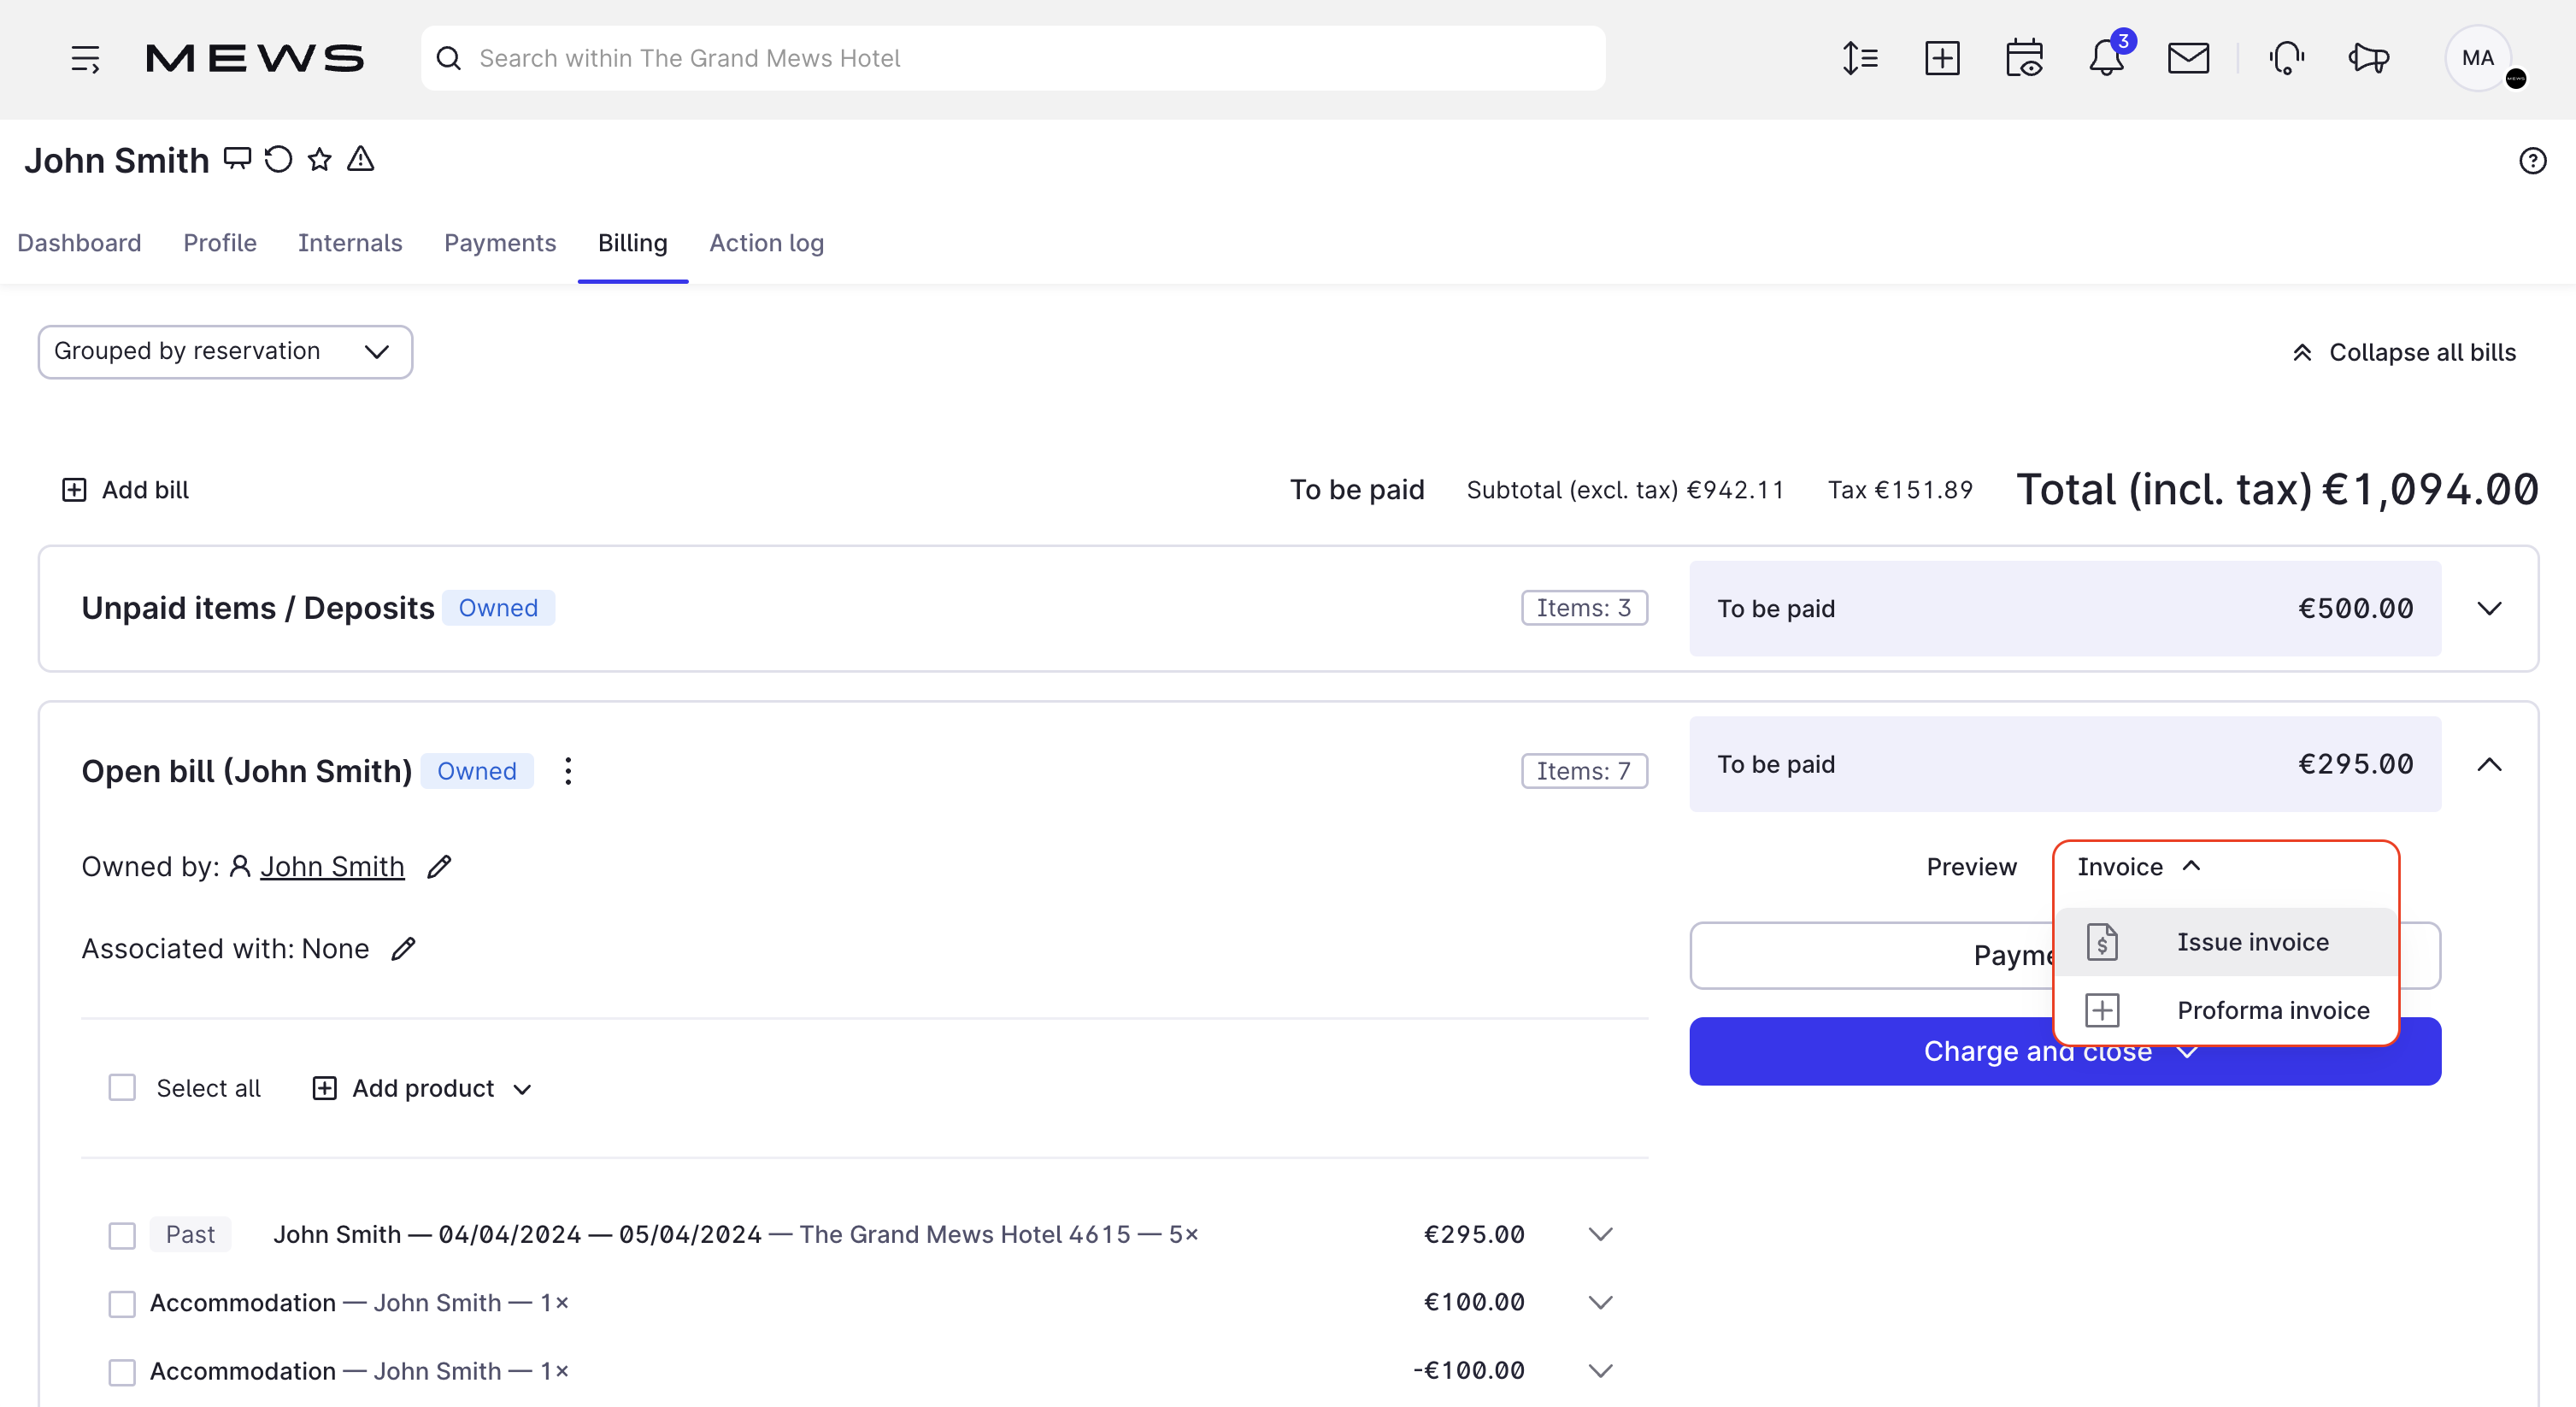Viewport: 2576px width, 1407px height.
Task: Click the headset support icon
Action: click(2287, 57)
